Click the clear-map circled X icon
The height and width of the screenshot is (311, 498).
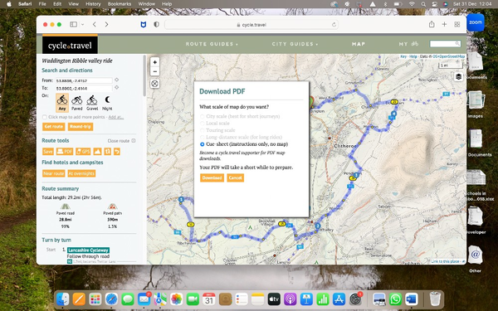(x=154, y=84)
